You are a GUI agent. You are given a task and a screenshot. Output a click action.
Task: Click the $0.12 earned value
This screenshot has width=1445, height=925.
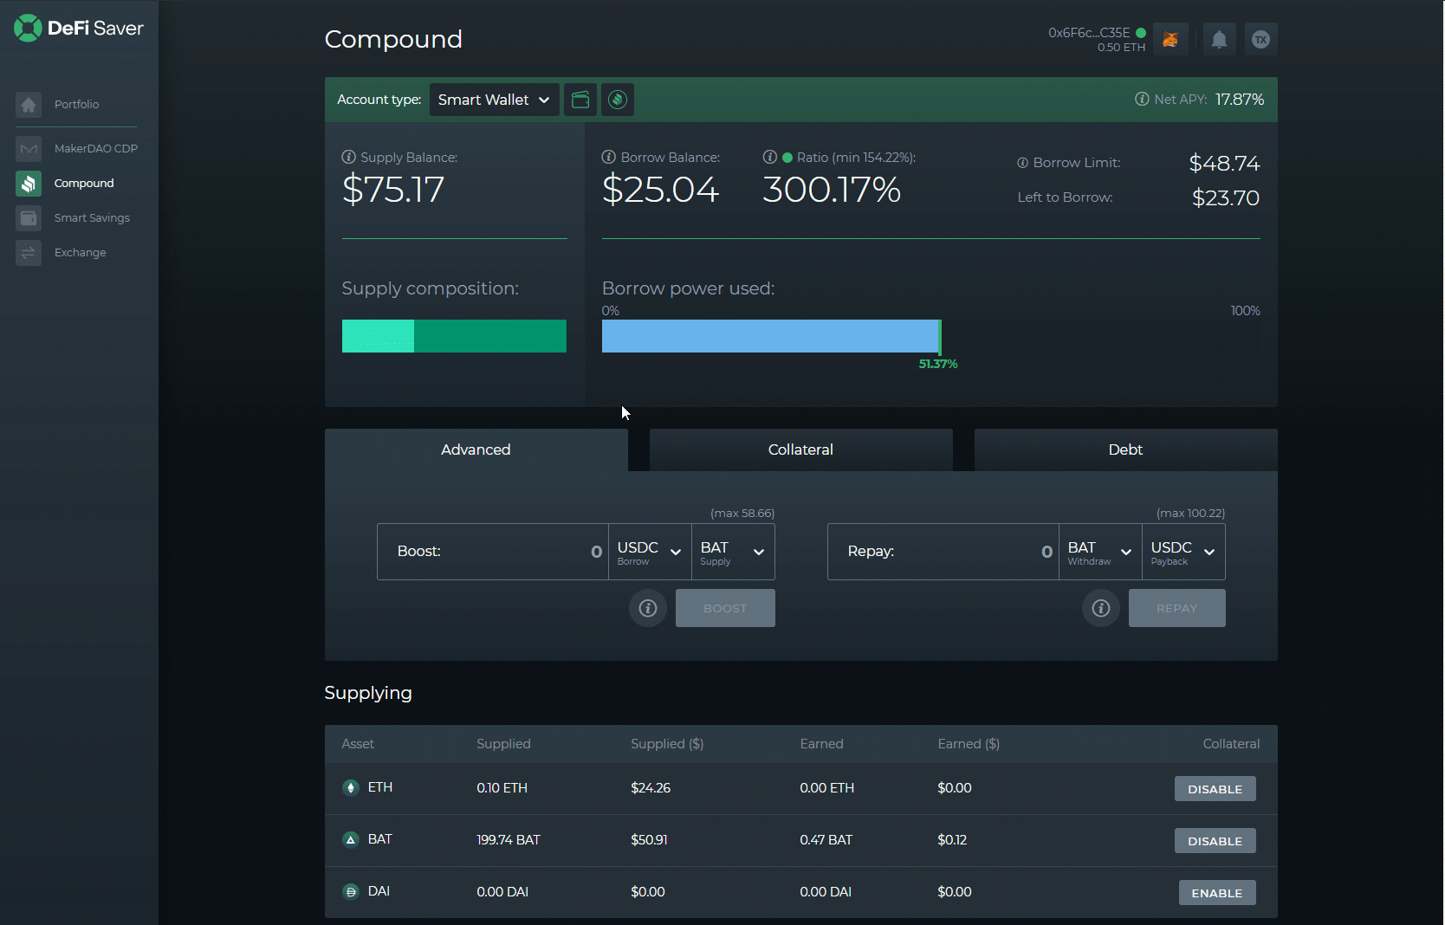(x=952, y=840)
